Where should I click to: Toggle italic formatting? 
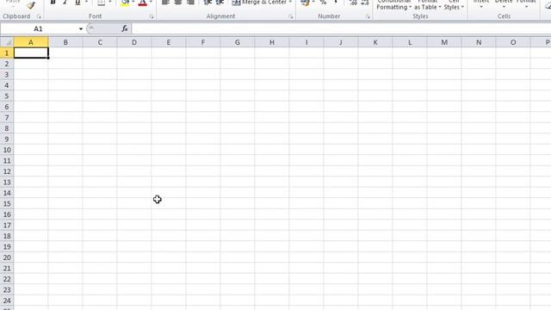click(65, 3)
